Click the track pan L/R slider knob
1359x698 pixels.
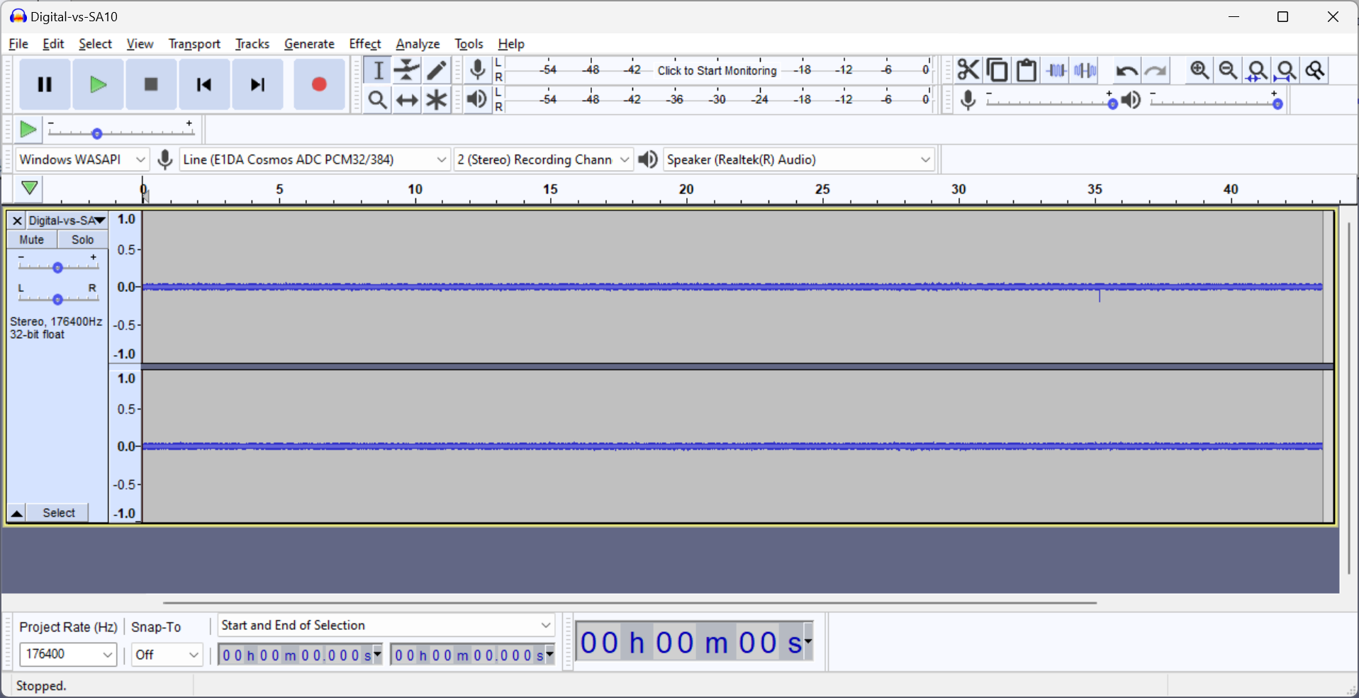click(x=57, y=299)
